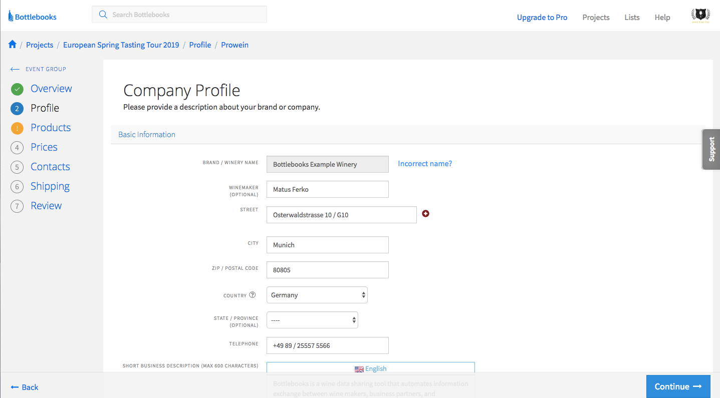Click the Telephone input field
The image size is (720, 398).
pos(328,345)
